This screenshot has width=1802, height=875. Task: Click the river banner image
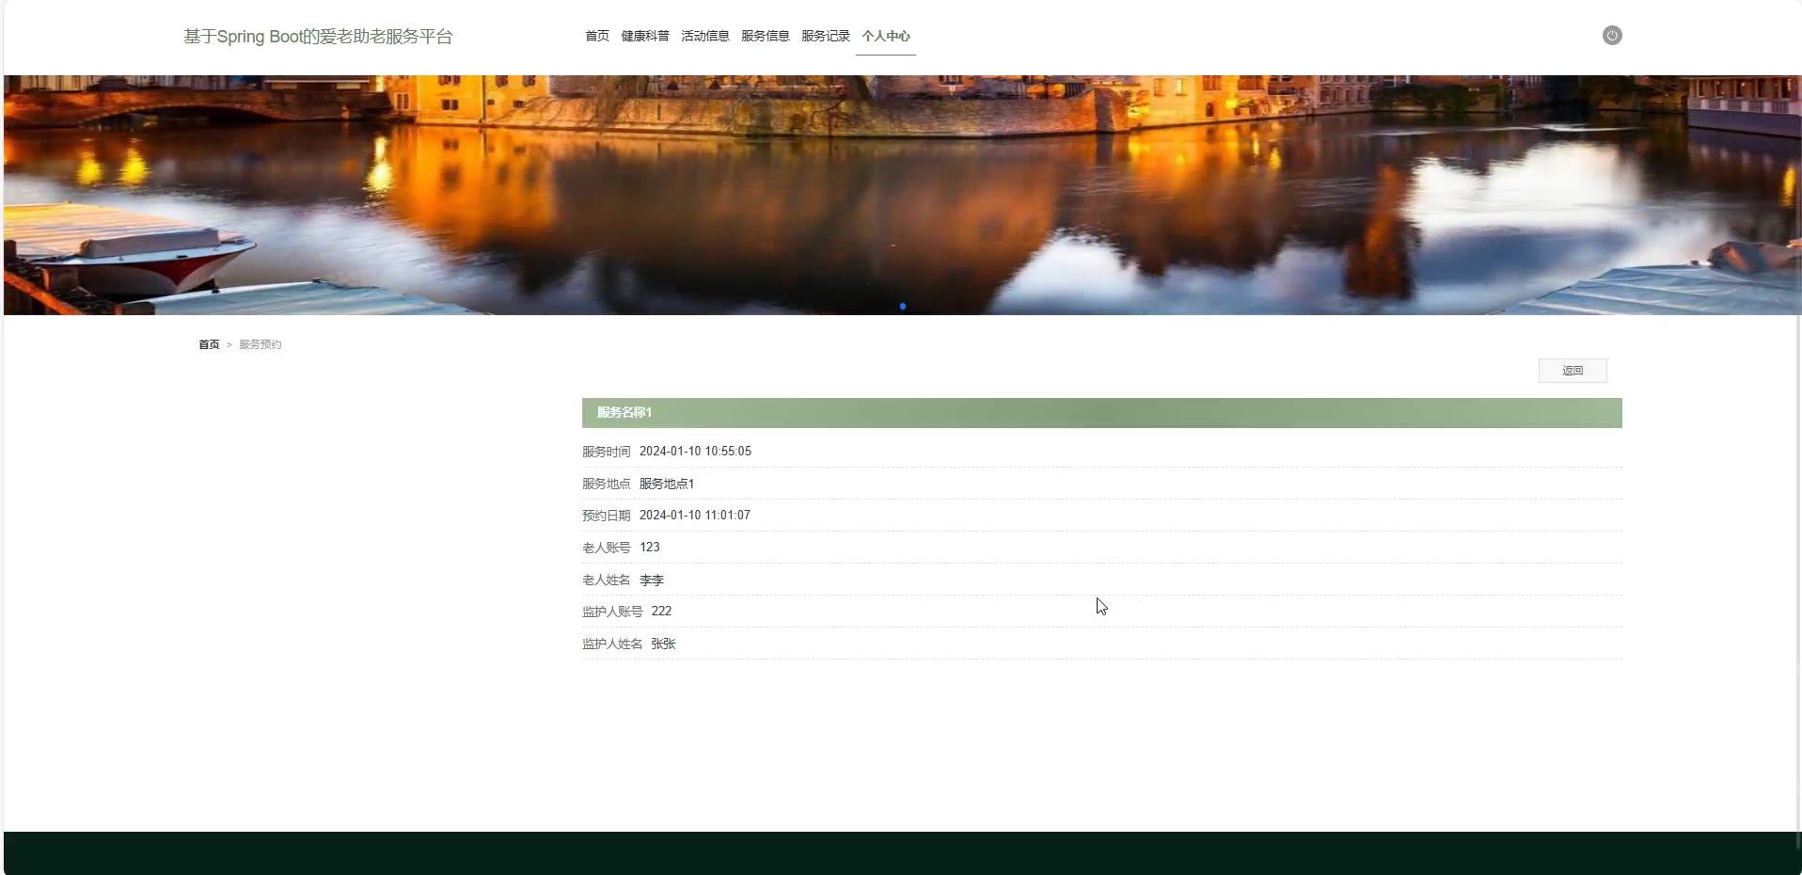903,195
